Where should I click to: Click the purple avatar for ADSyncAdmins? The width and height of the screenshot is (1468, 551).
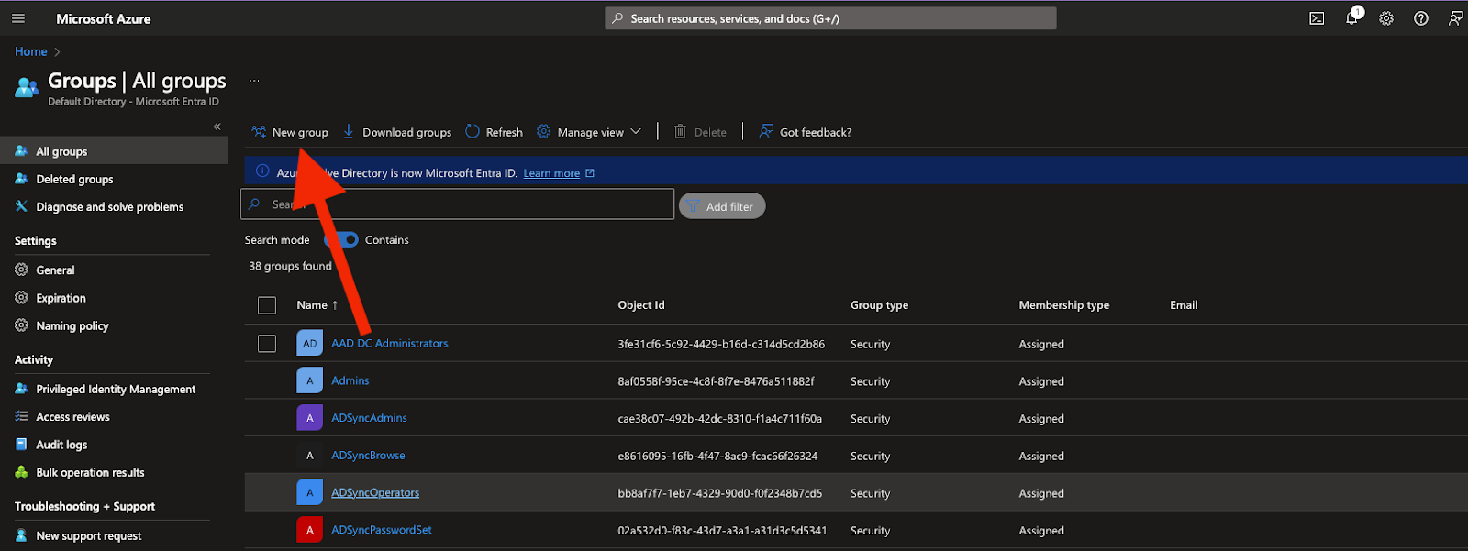[310, 418]
